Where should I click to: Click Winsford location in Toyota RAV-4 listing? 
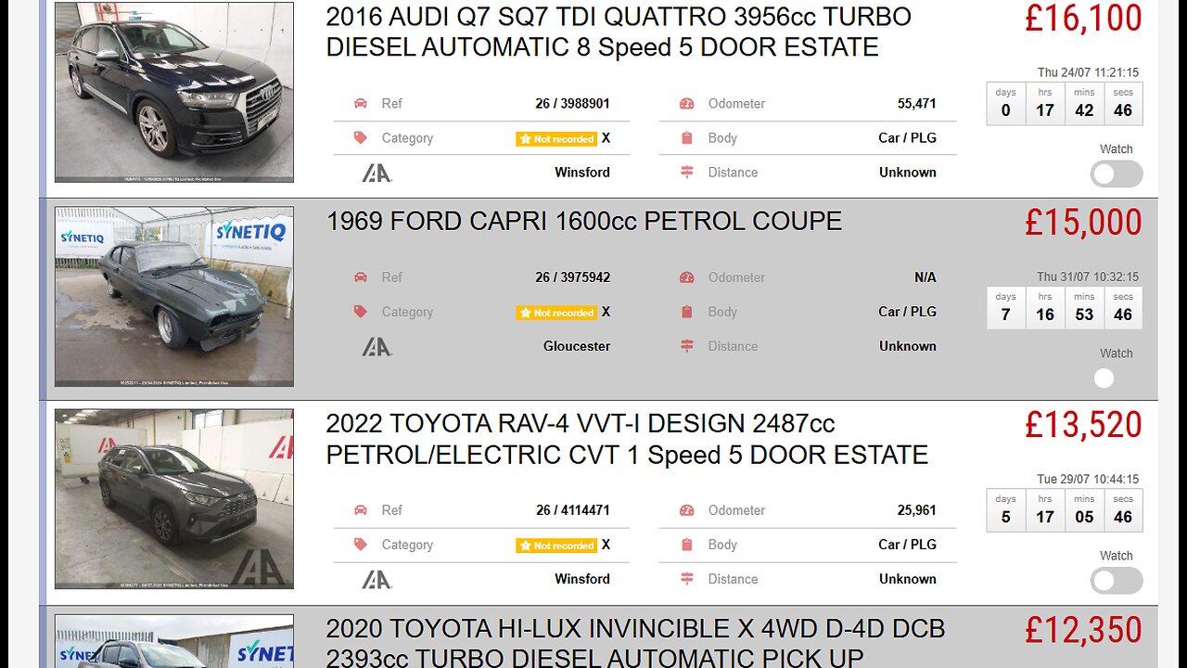click(x=582, y=579)
